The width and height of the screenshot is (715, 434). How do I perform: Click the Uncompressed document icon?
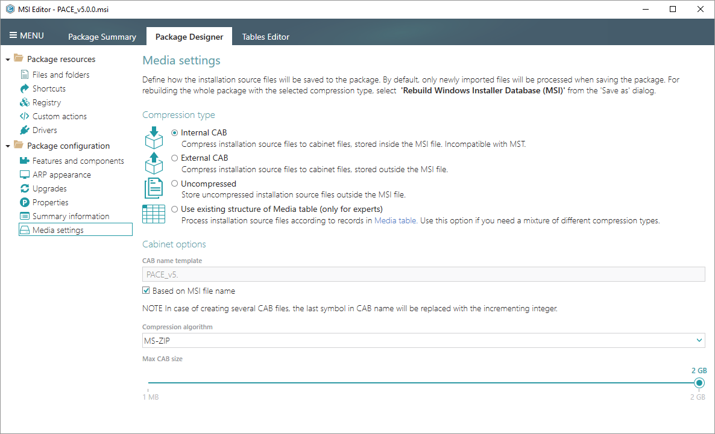pyautogui.click(x=154, y=188)
